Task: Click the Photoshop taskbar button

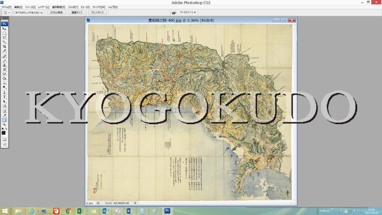Action: click(167, 211)
